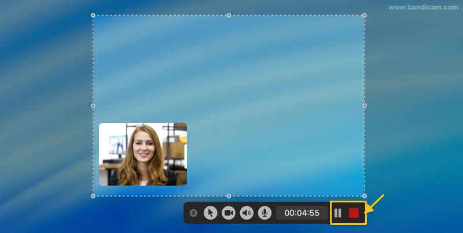The width and height of the screenshot is (463, 233).
Task: Click the bottom-center edge resize handle
Action: 229,196
